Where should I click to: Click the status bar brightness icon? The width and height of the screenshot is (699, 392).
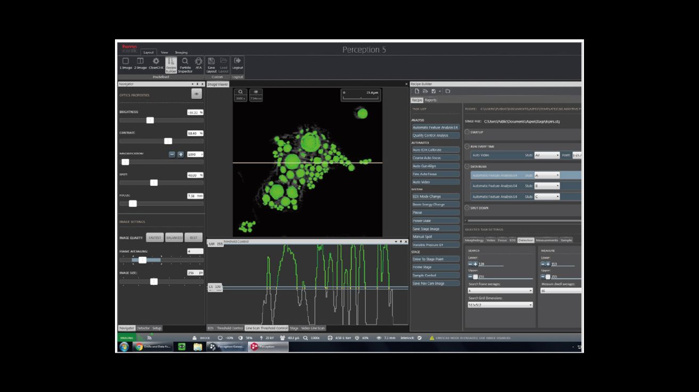pos(220,338)
